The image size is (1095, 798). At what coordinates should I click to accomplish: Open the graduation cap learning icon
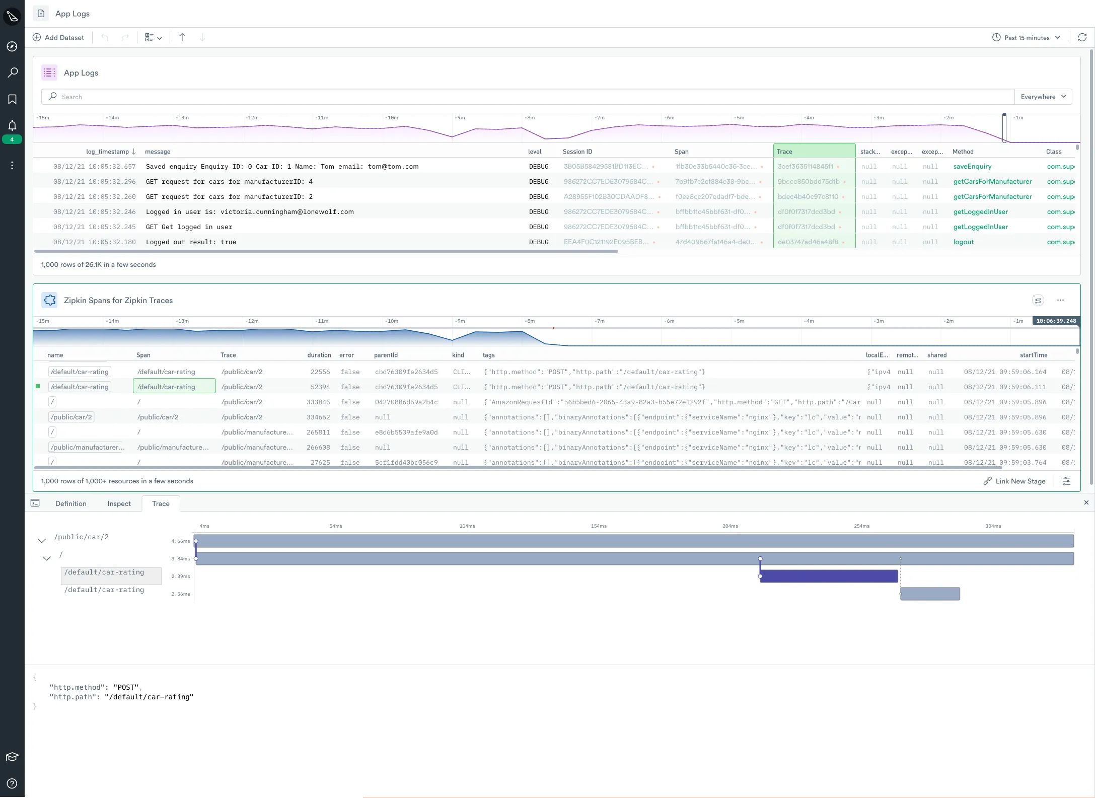pyautogui.click(x=12, y=757)
